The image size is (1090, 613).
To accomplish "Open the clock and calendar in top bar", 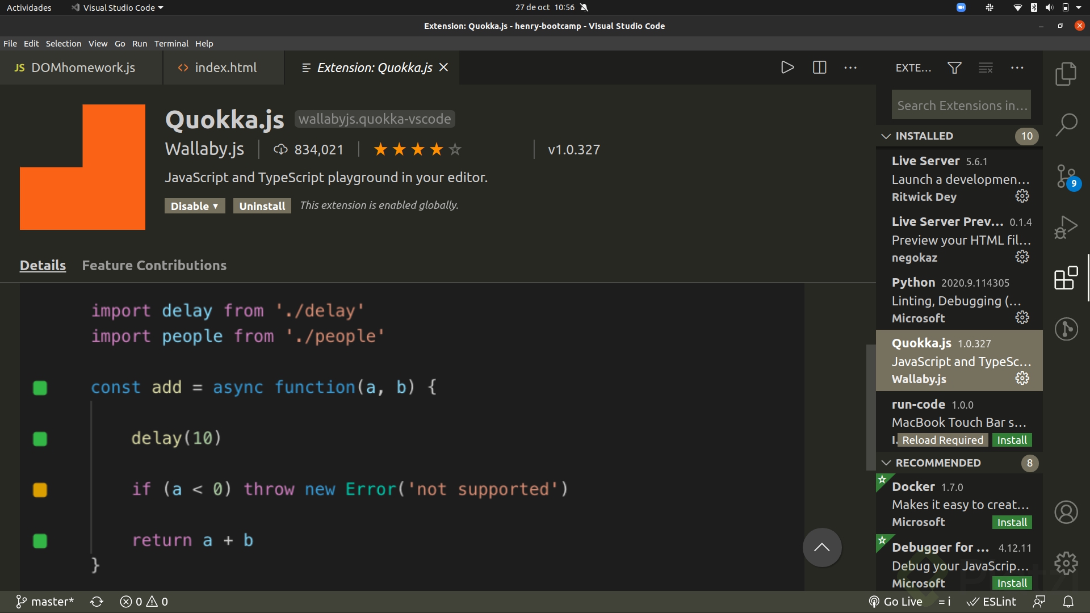I will [545, 8].
